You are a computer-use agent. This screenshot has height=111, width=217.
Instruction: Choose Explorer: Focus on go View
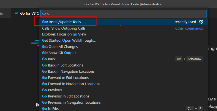tap(123, 34)
